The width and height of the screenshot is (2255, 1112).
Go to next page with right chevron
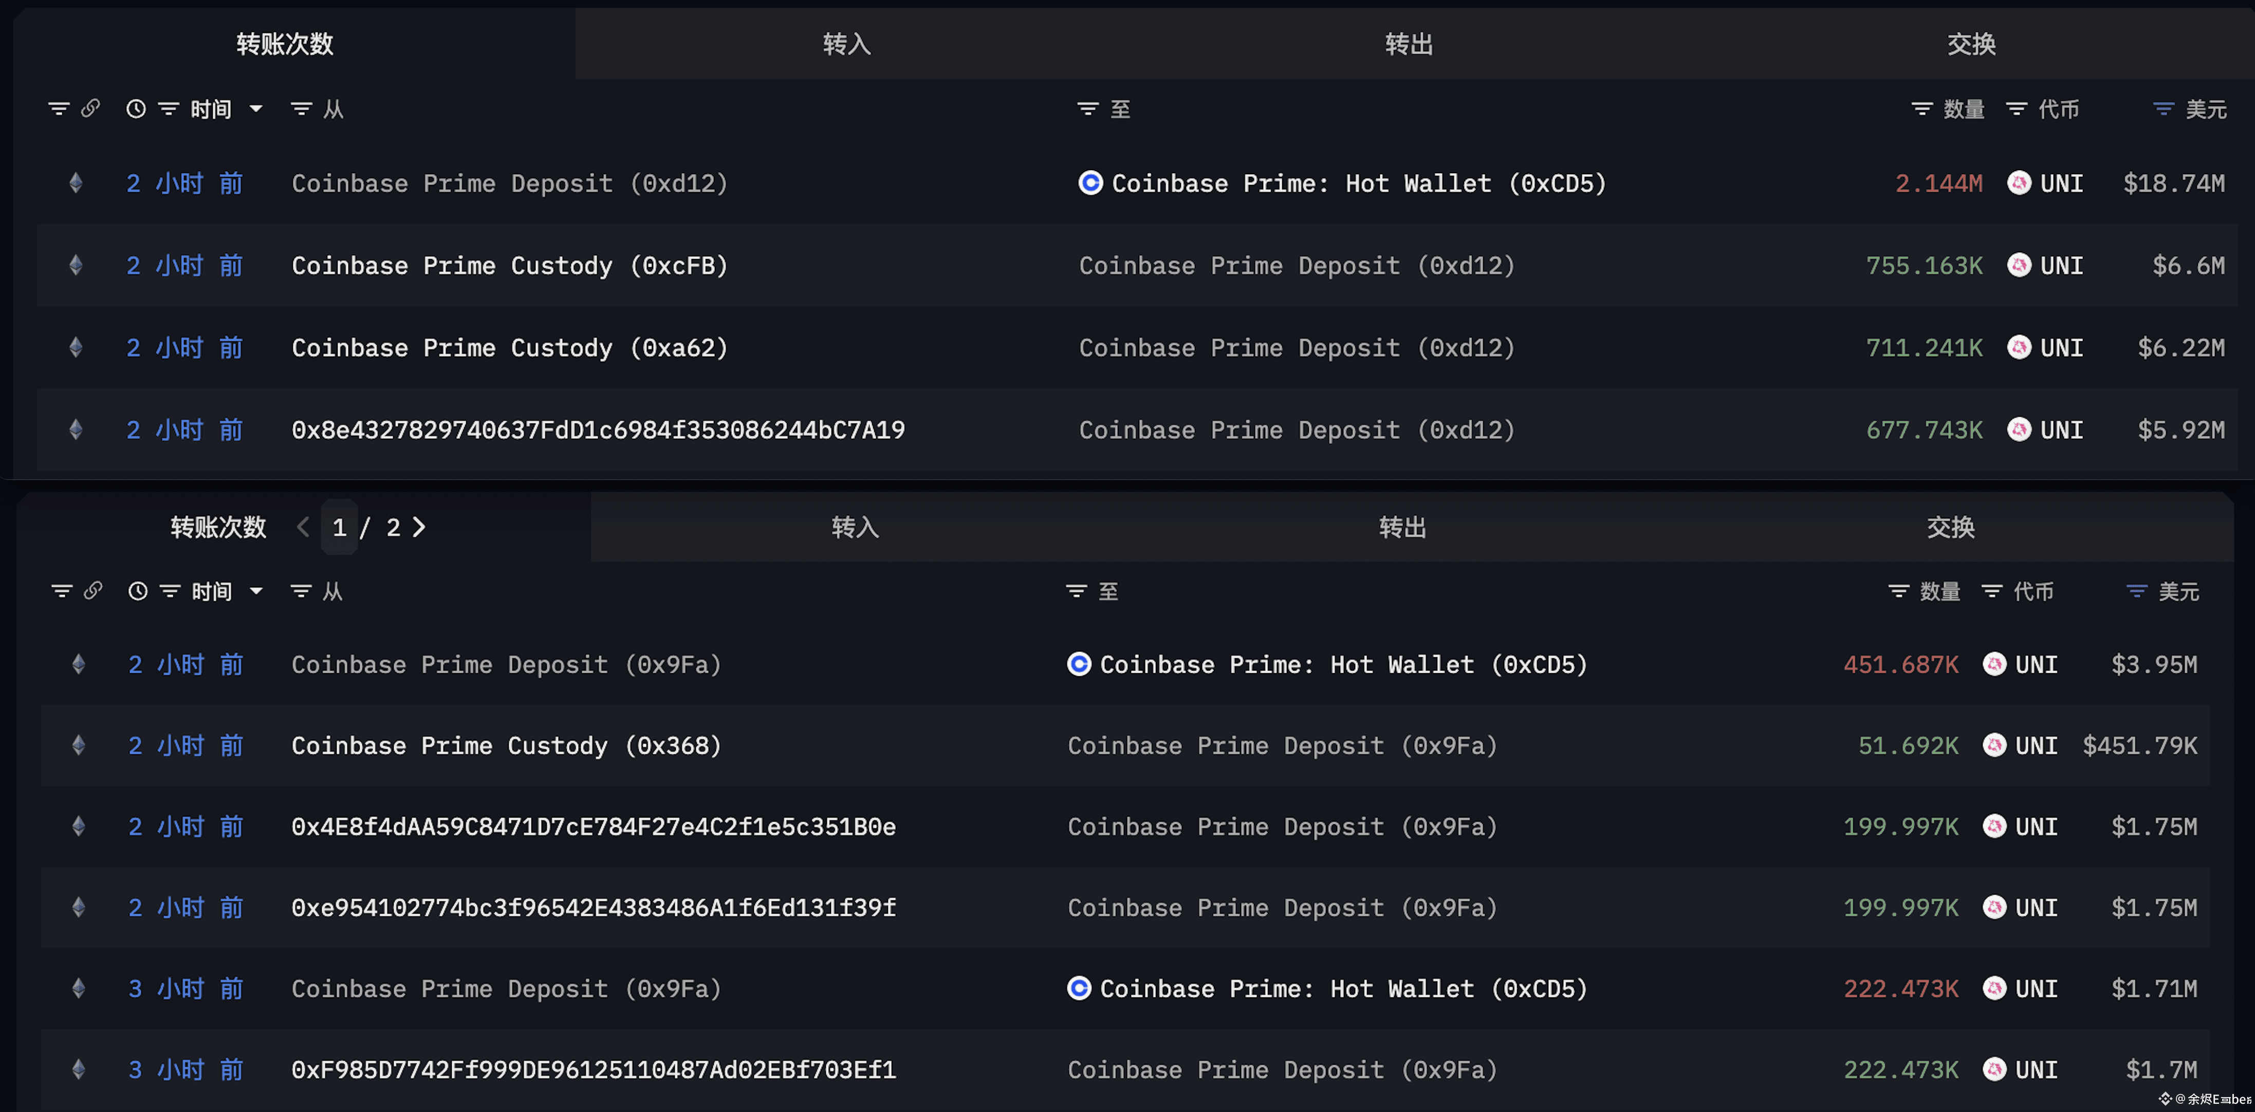tap(419, 527)
